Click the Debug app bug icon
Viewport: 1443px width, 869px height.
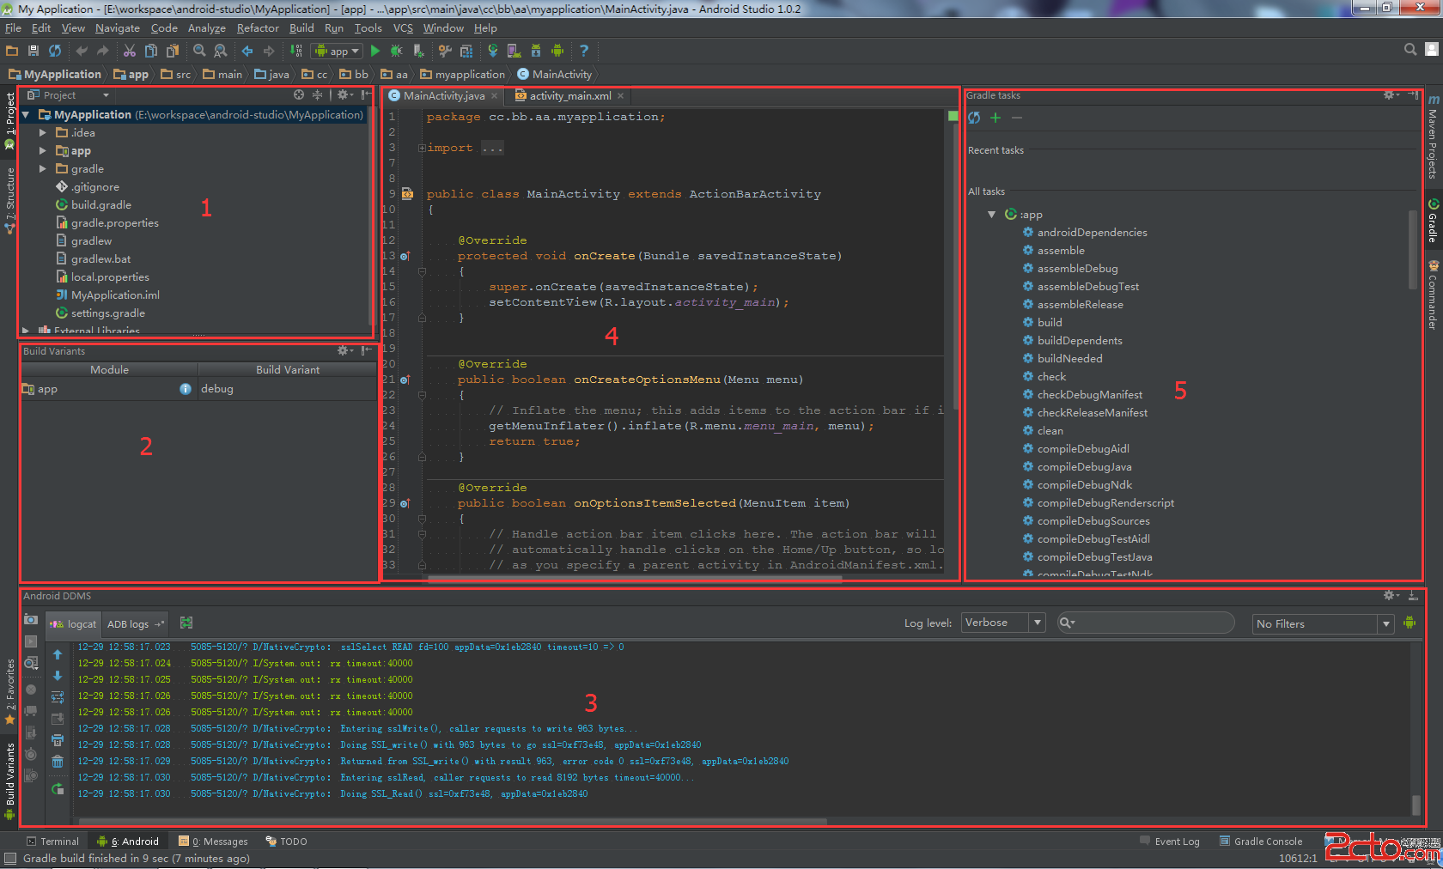396,52
